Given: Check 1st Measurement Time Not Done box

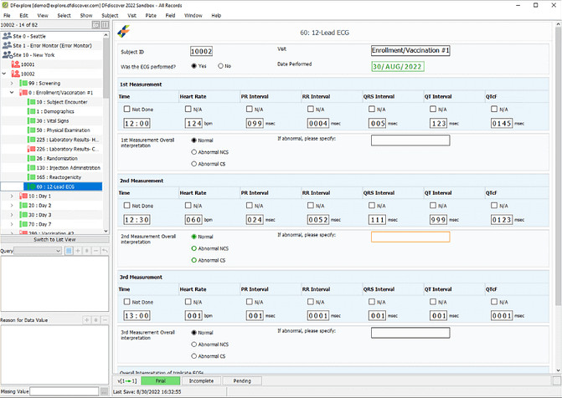Looking at the screenshot, I should [x=127, y=109].
